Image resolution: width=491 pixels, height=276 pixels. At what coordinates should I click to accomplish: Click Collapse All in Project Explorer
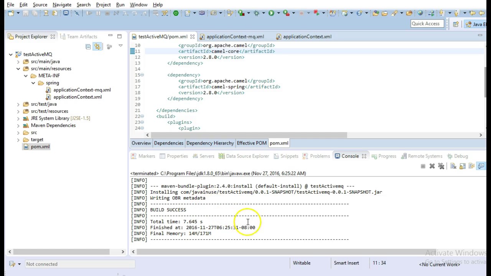click(88, 47)
